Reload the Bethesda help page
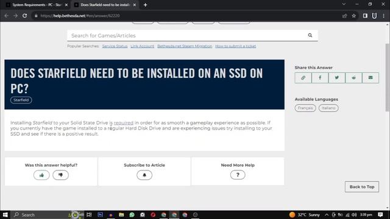390x219 pixels. [24, 16]
